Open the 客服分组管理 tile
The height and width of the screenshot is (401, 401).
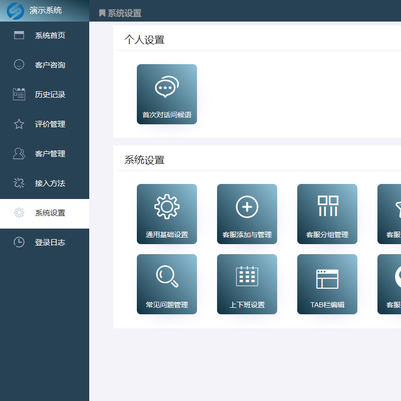[327, 214]
